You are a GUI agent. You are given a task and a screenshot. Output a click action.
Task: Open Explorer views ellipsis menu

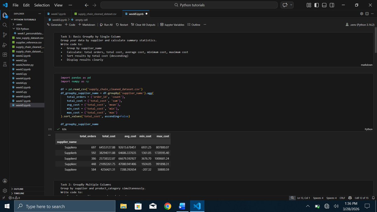pos(40,14)
